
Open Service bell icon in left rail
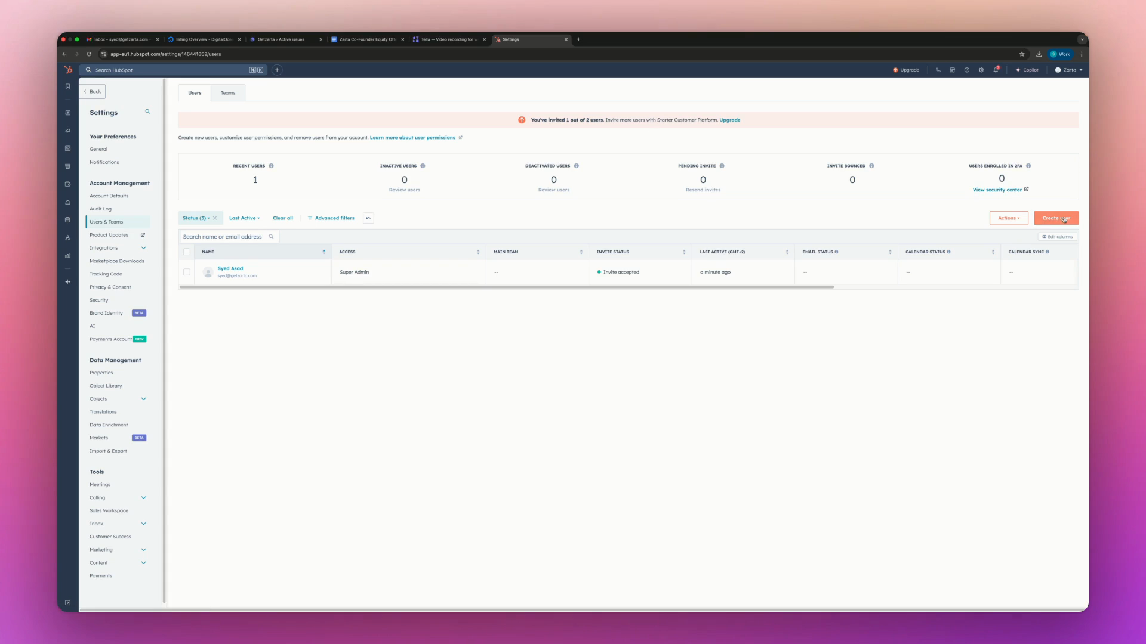coord(67,202)
